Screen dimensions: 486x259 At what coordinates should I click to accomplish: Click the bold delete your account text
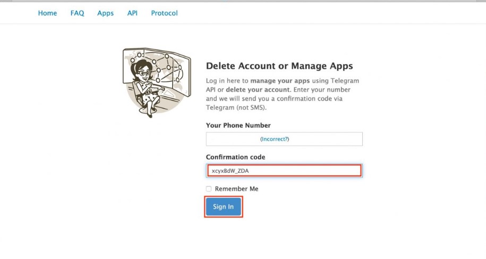258,90
